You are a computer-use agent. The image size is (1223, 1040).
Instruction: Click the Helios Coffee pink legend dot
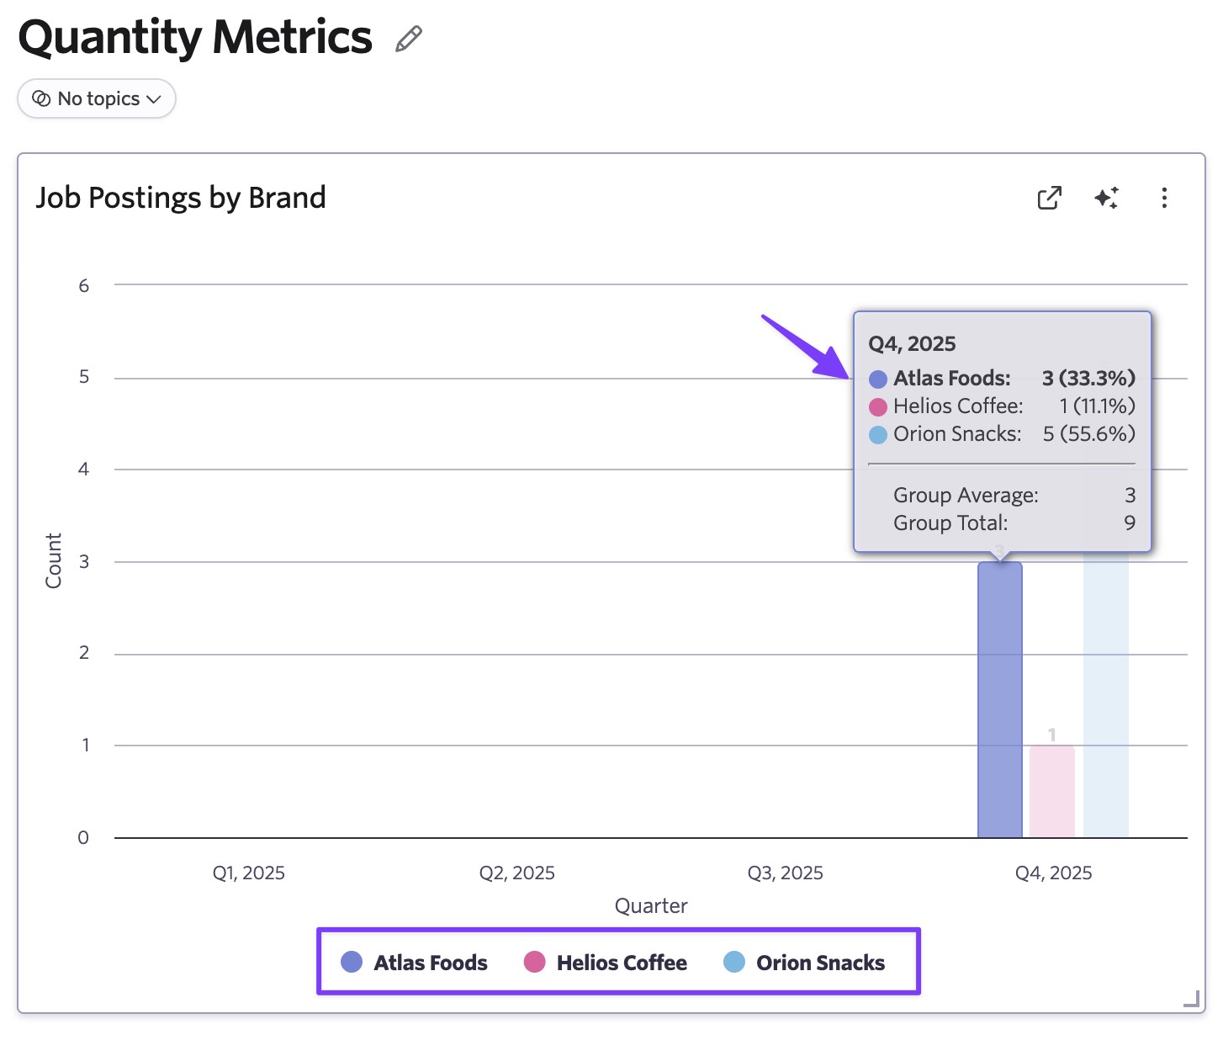(534, 962)
